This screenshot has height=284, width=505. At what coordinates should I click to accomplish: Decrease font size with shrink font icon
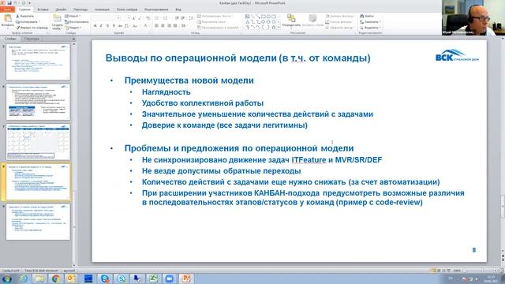tap(140, 18)
